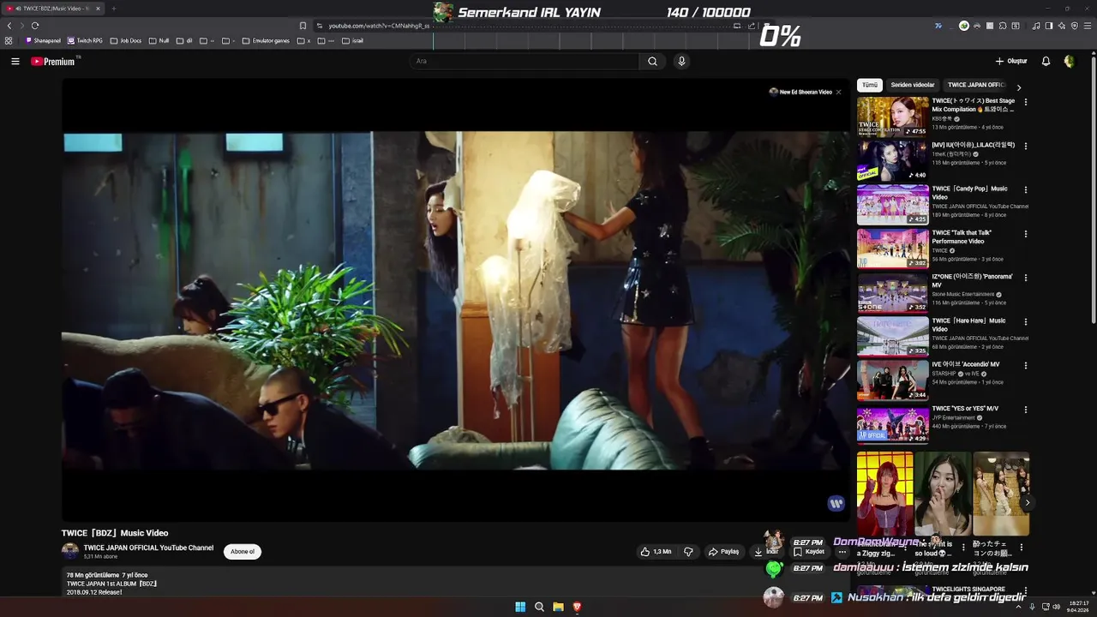Select the 'Seriden videolar' chip
This screenshot has width=1097, height=617.
(x=913, y=85)
